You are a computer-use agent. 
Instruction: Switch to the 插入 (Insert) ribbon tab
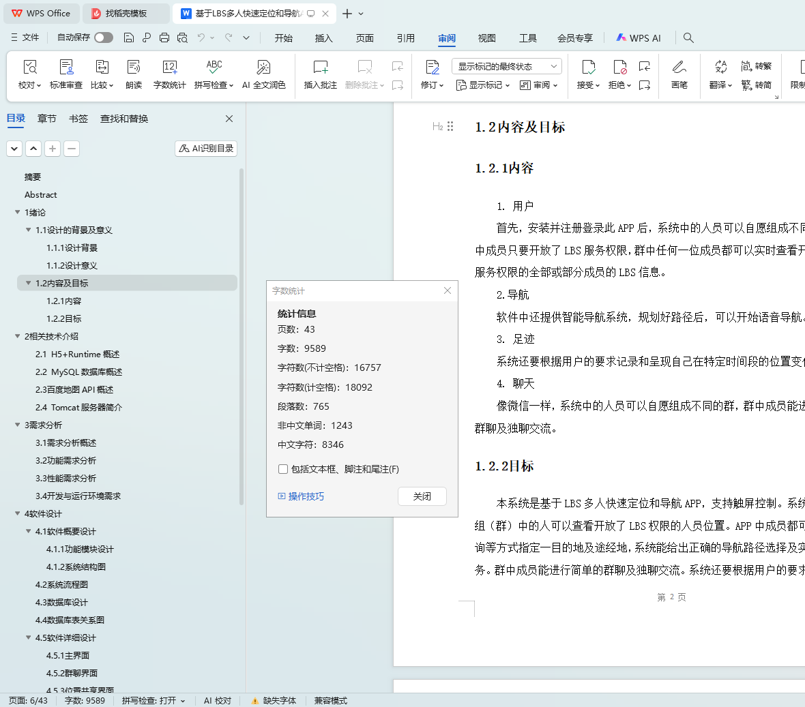click(x=323, y=38)
